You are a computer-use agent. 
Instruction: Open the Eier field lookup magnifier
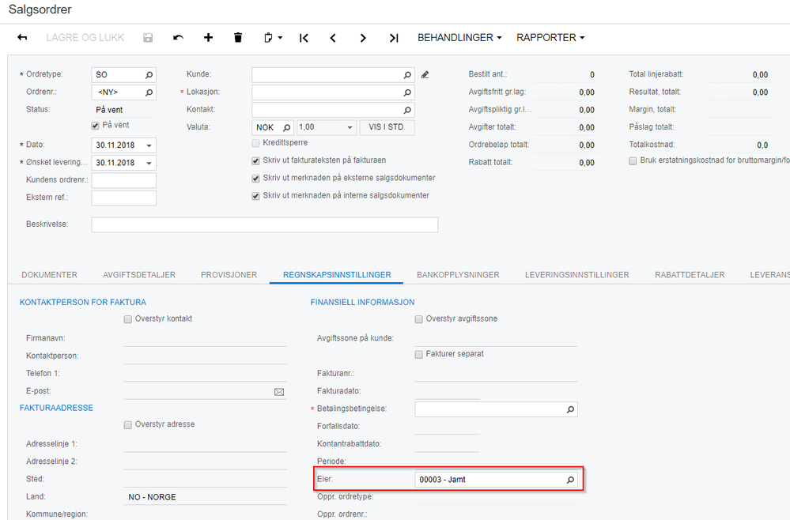tap(570, 480)
